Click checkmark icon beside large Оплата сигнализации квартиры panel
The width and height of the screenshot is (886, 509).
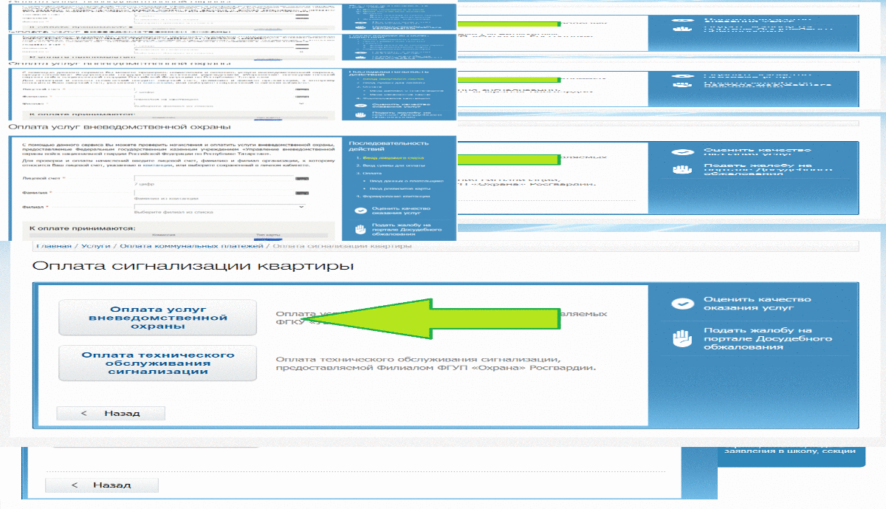click(x=684, y=304)
